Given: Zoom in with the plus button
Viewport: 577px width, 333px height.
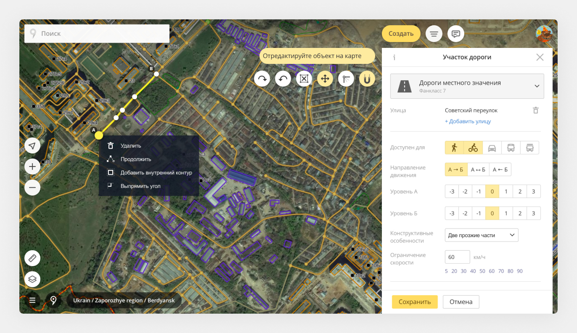Looking at the screenshot, I should (x=32, y=166).
